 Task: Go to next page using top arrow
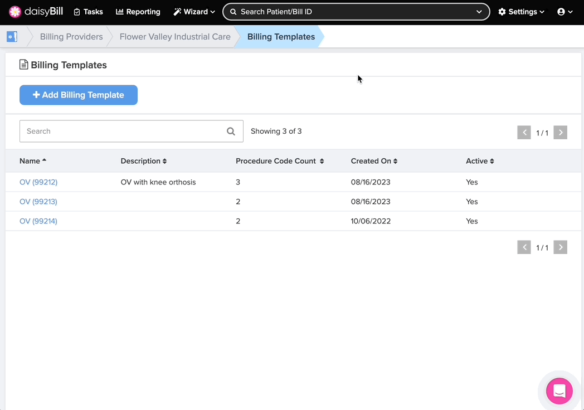click(x=560, y=133)
